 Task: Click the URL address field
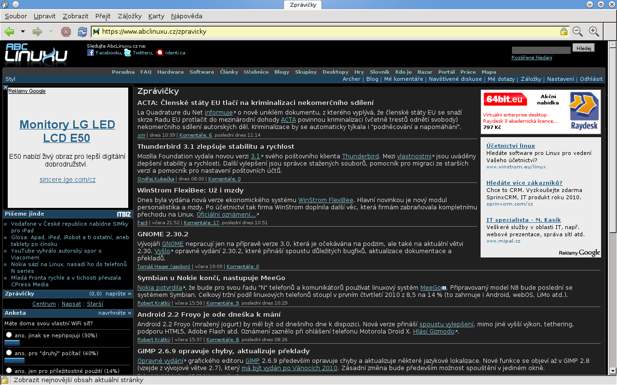(330, 31)
